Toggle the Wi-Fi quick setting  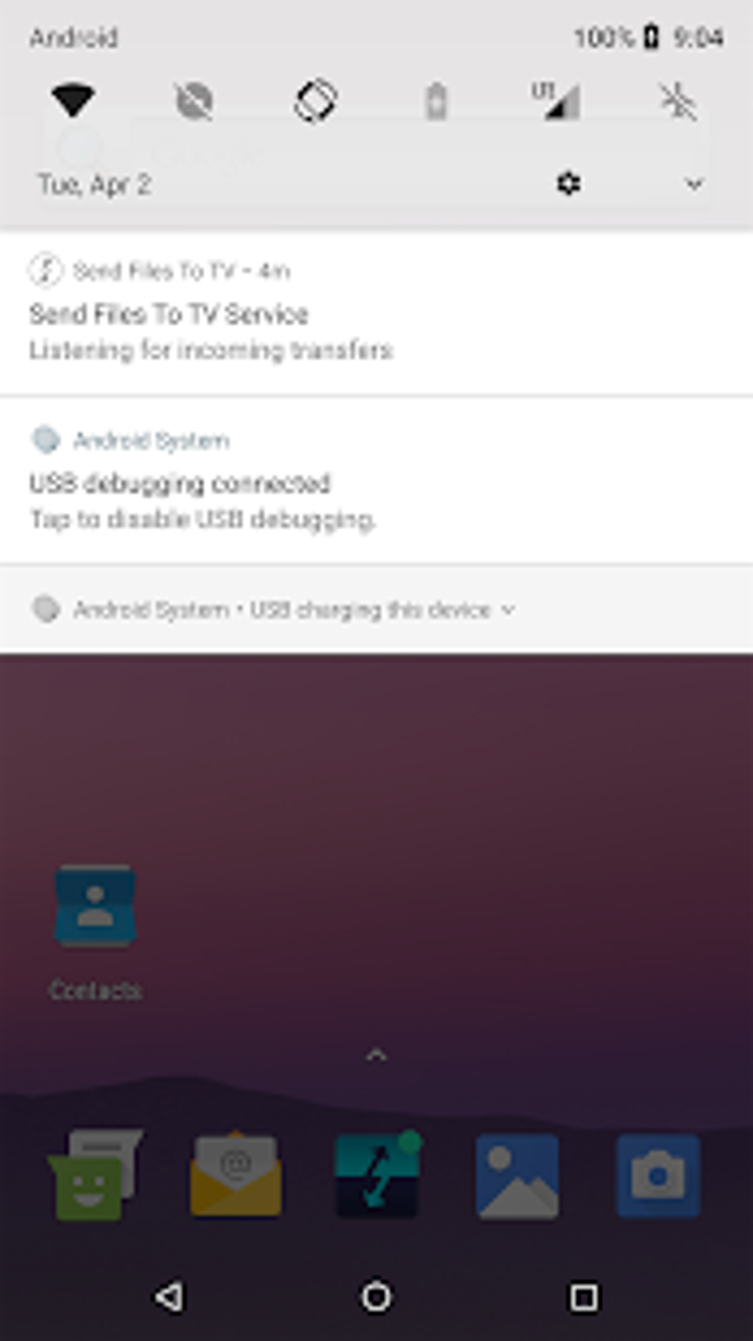tap(72, 100)
